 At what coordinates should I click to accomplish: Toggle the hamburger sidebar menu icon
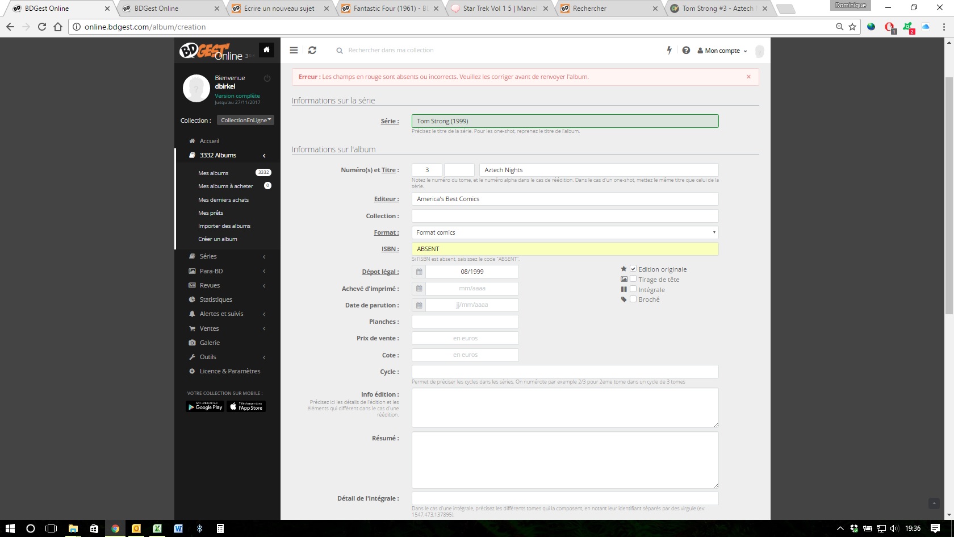(294, 50)
